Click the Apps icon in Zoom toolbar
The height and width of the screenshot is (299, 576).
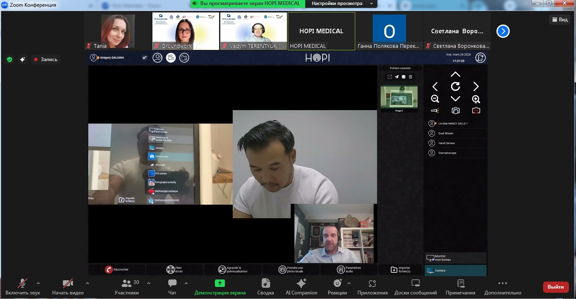click(x=372, y=284)
